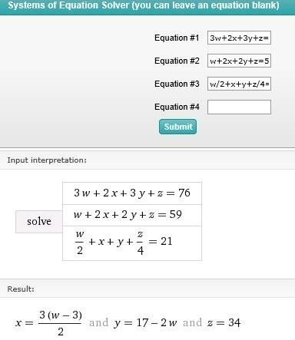Click the Systems of Equation Solver title
This screenshot has width=295, height=340.
pos(144,5)
